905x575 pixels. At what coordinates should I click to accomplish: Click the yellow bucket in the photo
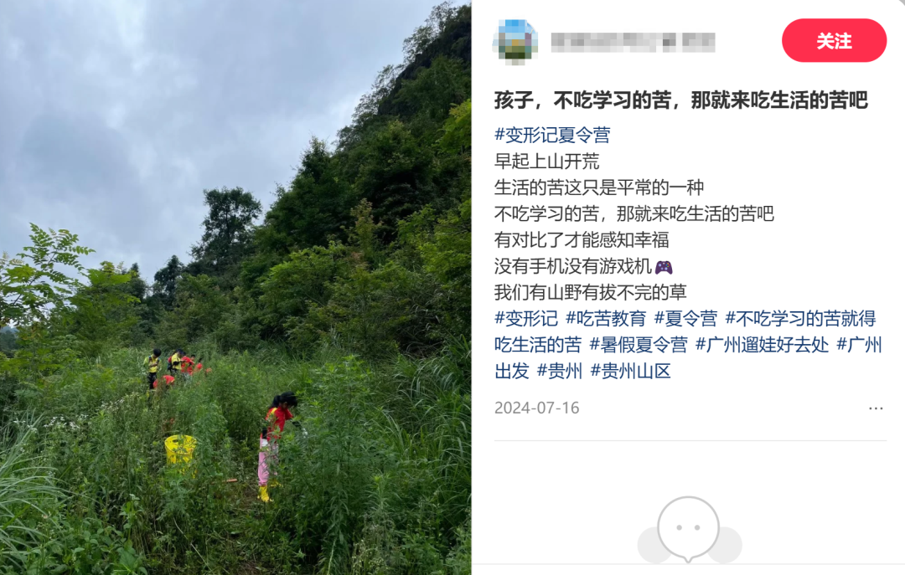pos(181,449)
